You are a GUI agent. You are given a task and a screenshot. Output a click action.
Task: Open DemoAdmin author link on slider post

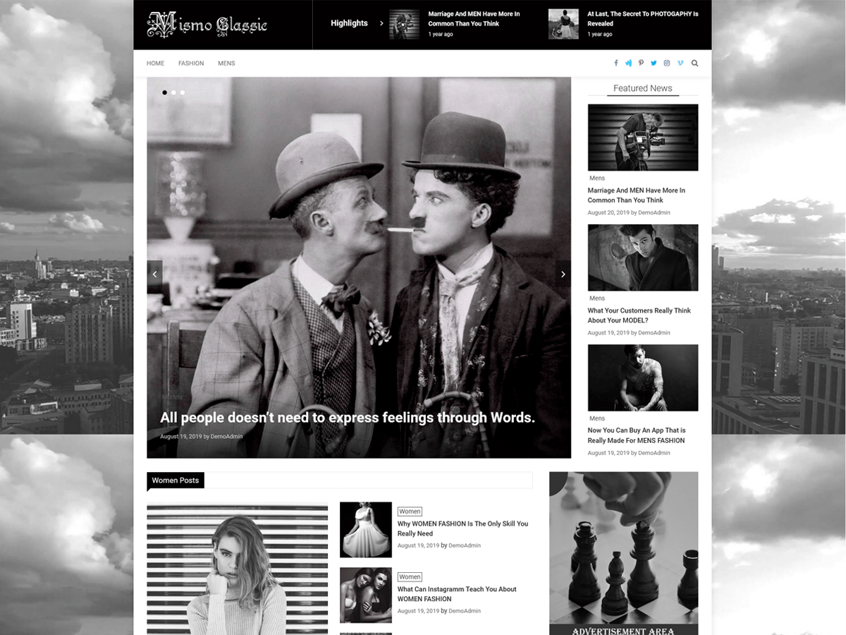pyautogui.click(x=226, y=437)
